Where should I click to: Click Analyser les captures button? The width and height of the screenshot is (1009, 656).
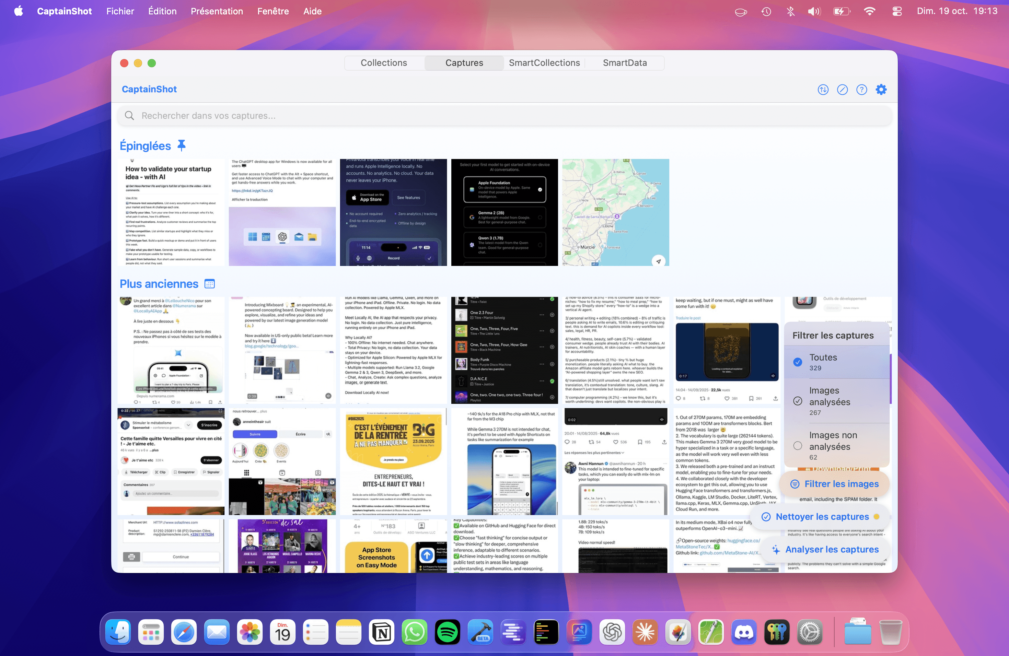pos(825,549)
